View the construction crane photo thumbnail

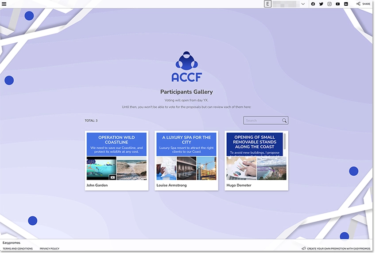click(x=206, y=168)
